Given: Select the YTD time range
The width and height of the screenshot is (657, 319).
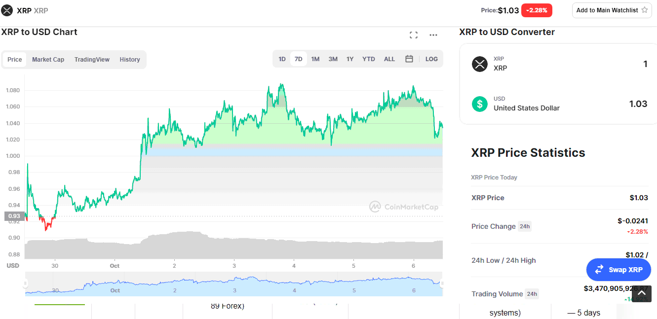Looking at the screenshot, I should pyautogui.click(x=369, y=59).
